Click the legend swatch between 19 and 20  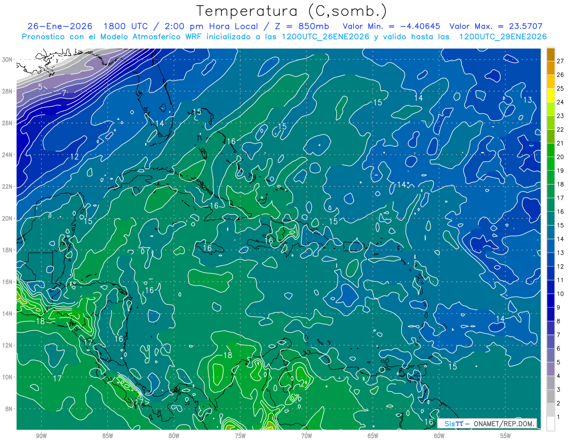point(551,164)
